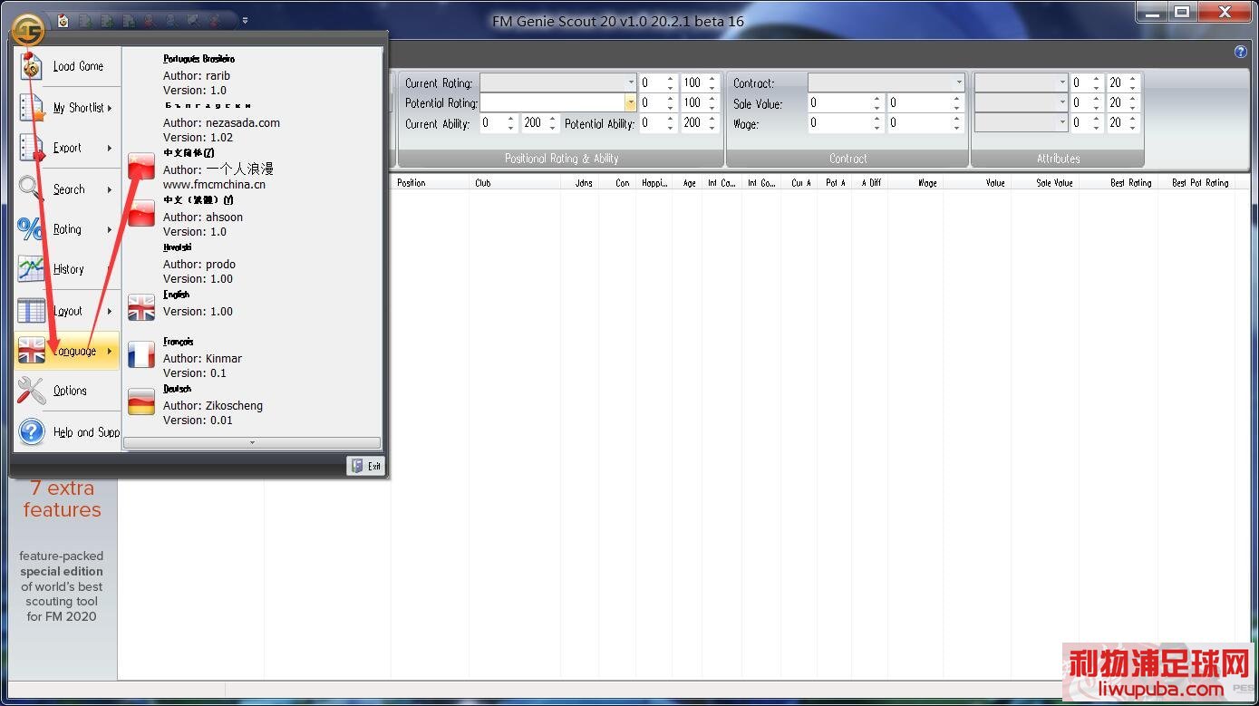Click the blue help icon at top right
1259x706 pixels.
click(x=1241, y=52)
